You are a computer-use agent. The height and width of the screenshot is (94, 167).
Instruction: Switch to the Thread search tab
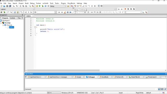pos(152,77)
